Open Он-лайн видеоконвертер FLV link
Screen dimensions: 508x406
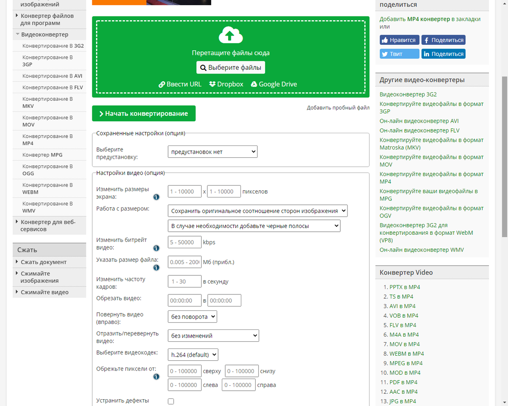point(420,131)
